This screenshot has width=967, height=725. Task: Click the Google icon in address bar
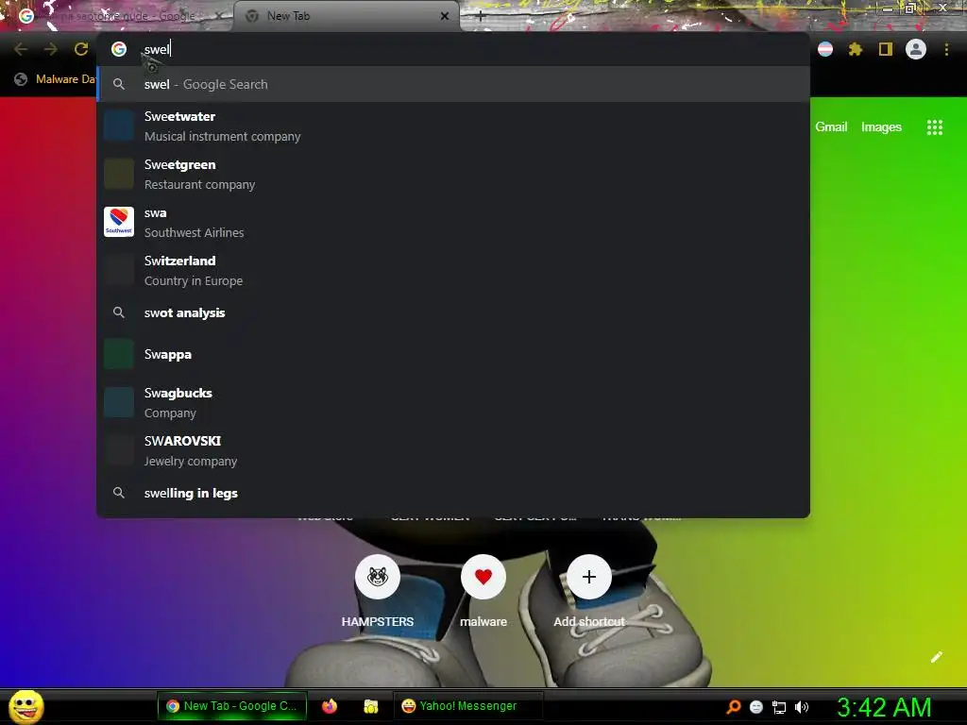(x=119, y=49)
